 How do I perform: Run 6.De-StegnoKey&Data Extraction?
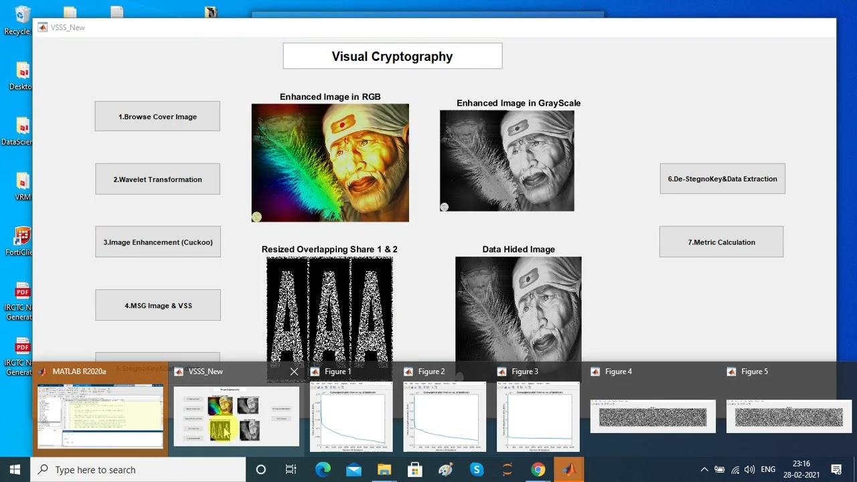[x=722, y=179]
